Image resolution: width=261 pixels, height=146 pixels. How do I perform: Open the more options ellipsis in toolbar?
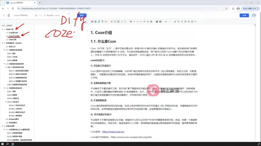(196, 21)
